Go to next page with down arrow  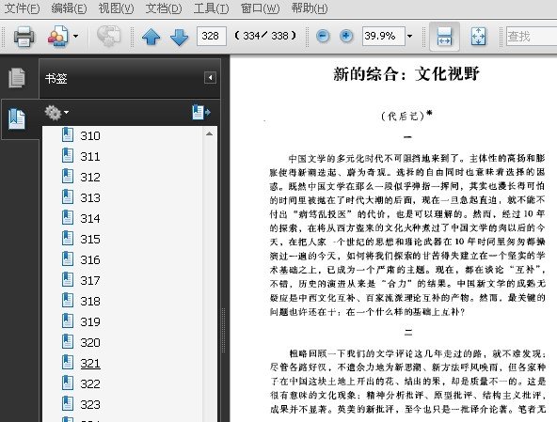click(x=179, y=37)
